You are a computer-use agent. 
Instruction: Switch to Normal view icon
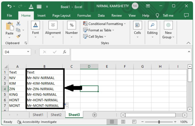coord(112,122)
